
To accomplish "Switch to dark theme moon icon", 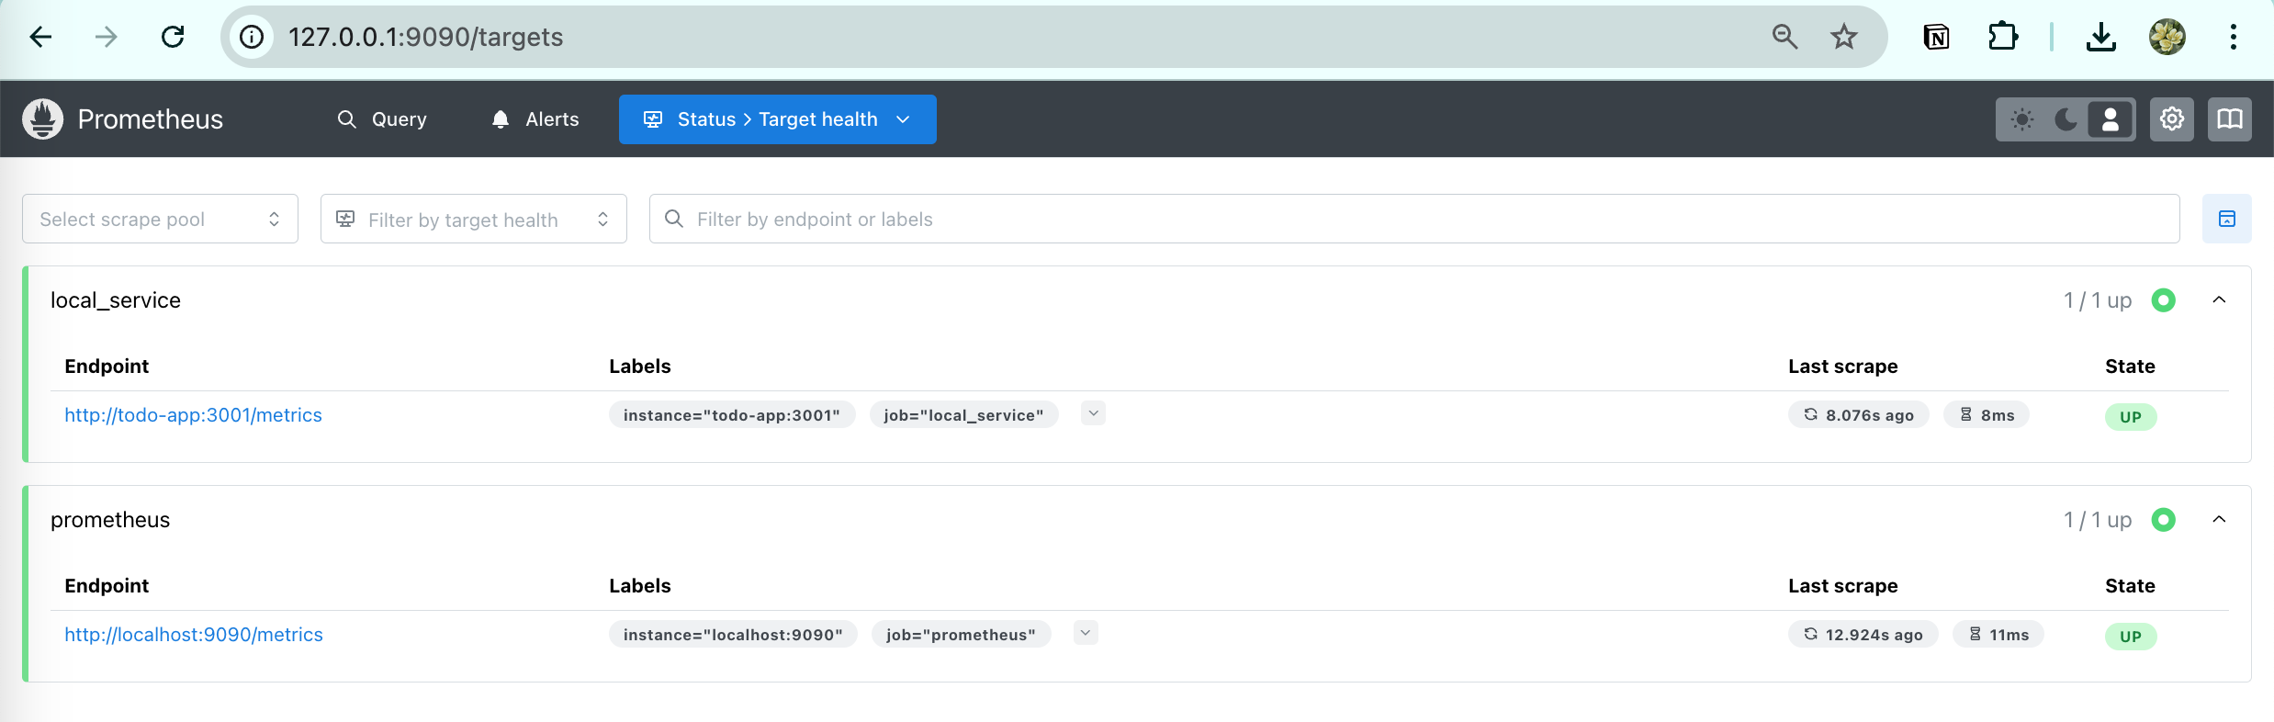I will 2066,119.
